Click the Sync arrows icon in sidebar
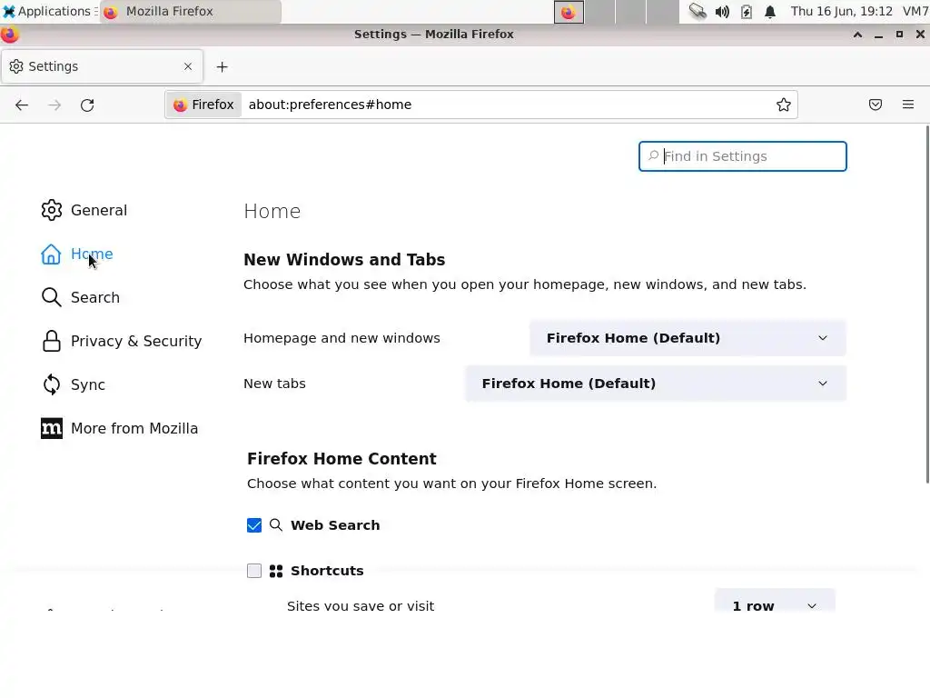The width and height of the screenshot is (930, 698). 52,384
